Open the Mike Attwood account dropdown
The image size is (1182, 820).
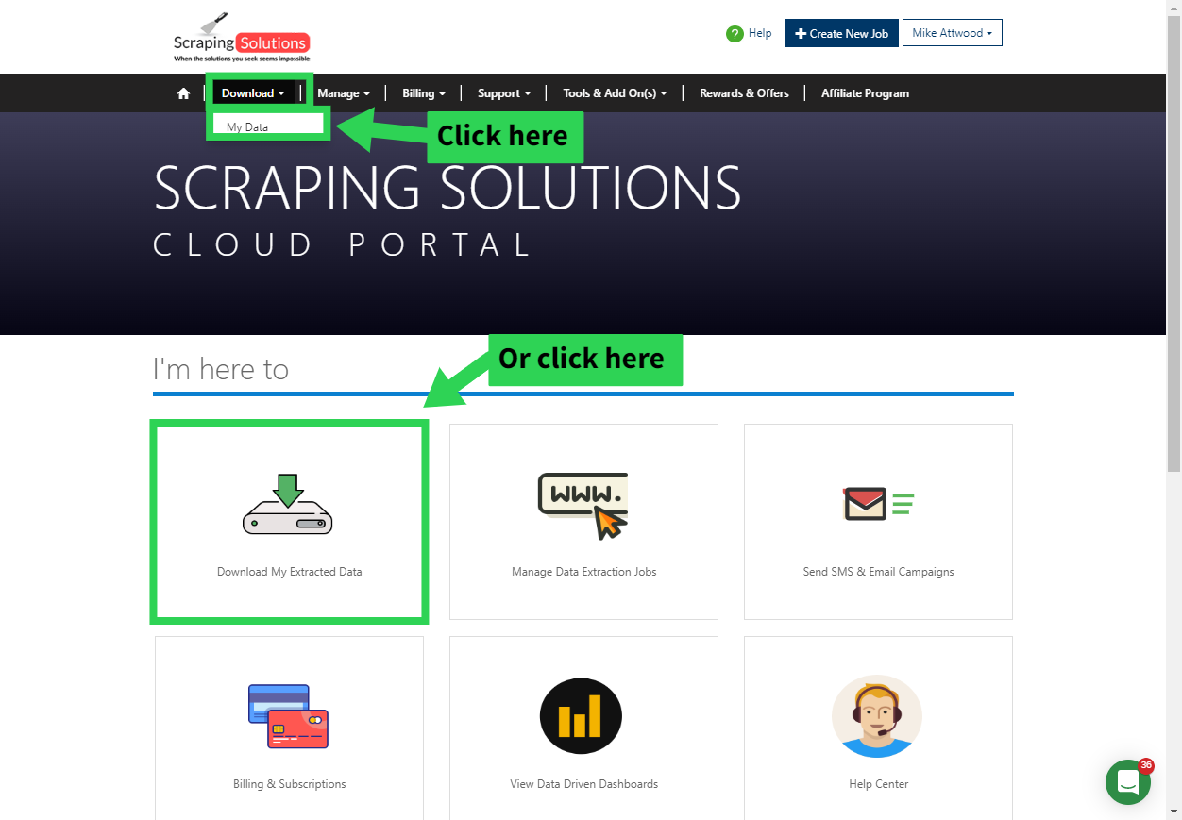click(x=952, y=33)
